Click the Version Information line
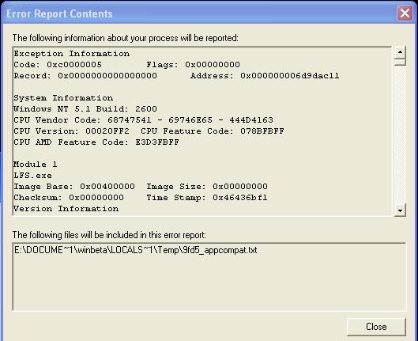The width and height of the screenshot is (418, 341). (66, 209)
